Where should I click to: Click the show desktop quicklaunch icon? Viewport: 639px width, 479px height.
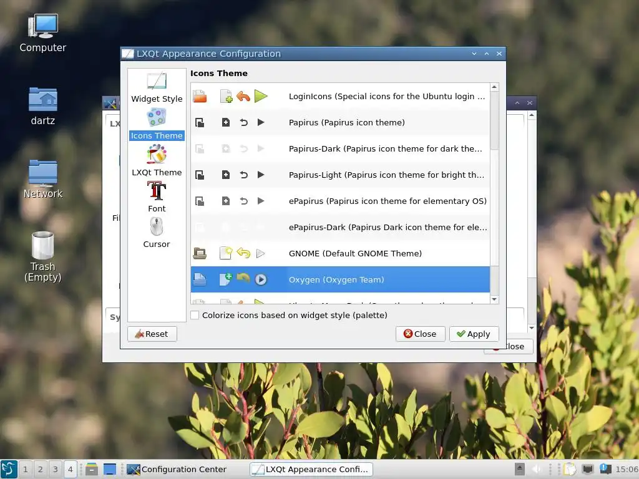(110, 469)
